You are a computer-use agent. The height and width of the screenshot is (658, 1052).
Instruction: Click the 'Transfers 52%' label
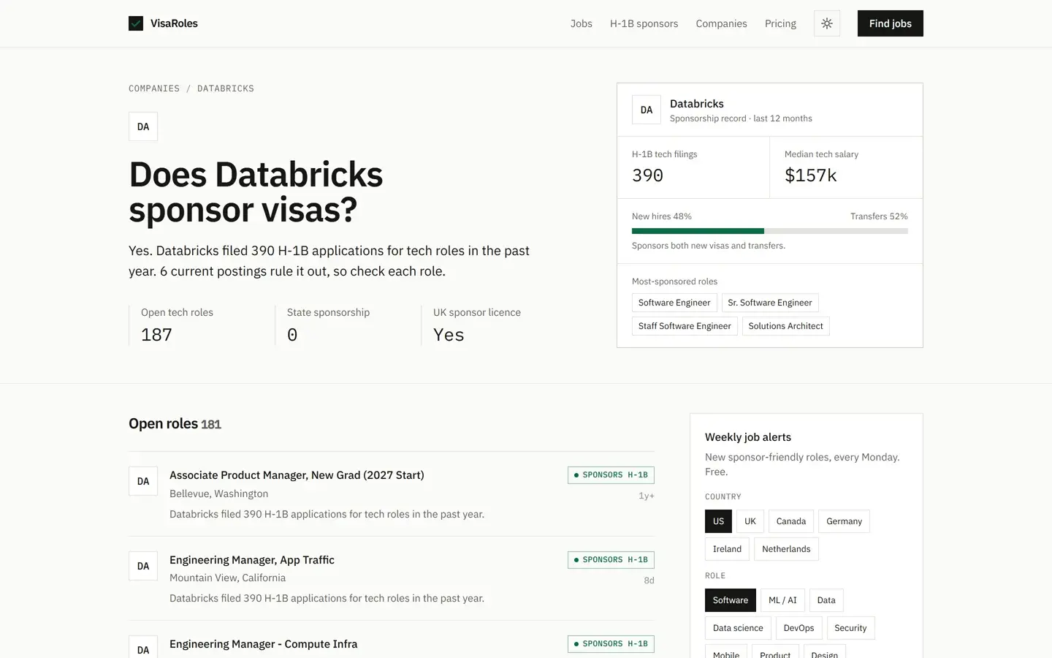(x=879, y=216)
